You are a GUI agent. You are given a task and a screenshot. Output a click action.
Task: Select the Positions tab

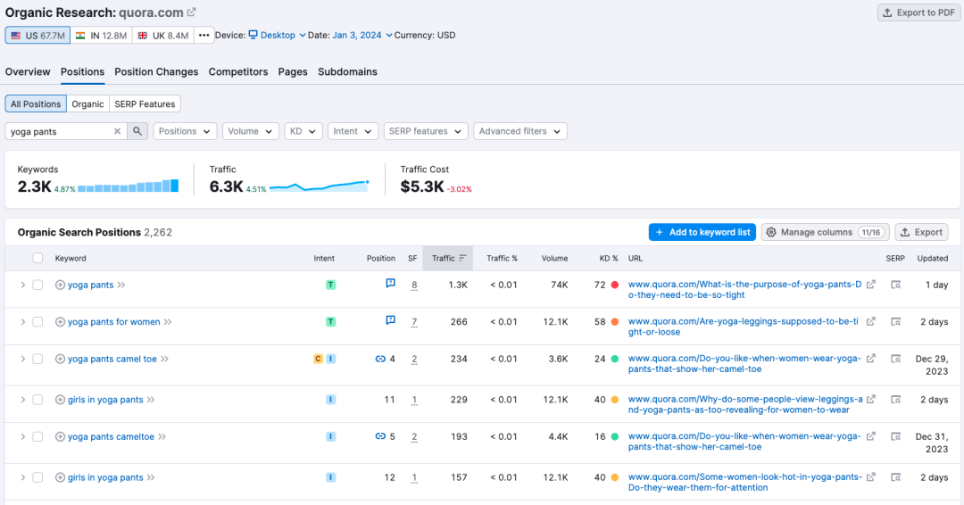click(x=82, y=72)
